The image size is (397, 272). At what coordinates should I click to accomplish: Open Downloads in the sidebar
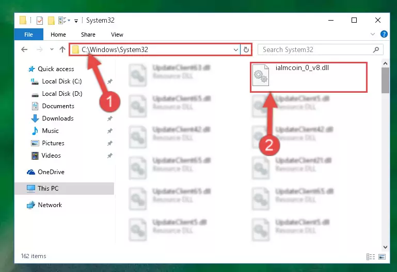pos(58,118)
